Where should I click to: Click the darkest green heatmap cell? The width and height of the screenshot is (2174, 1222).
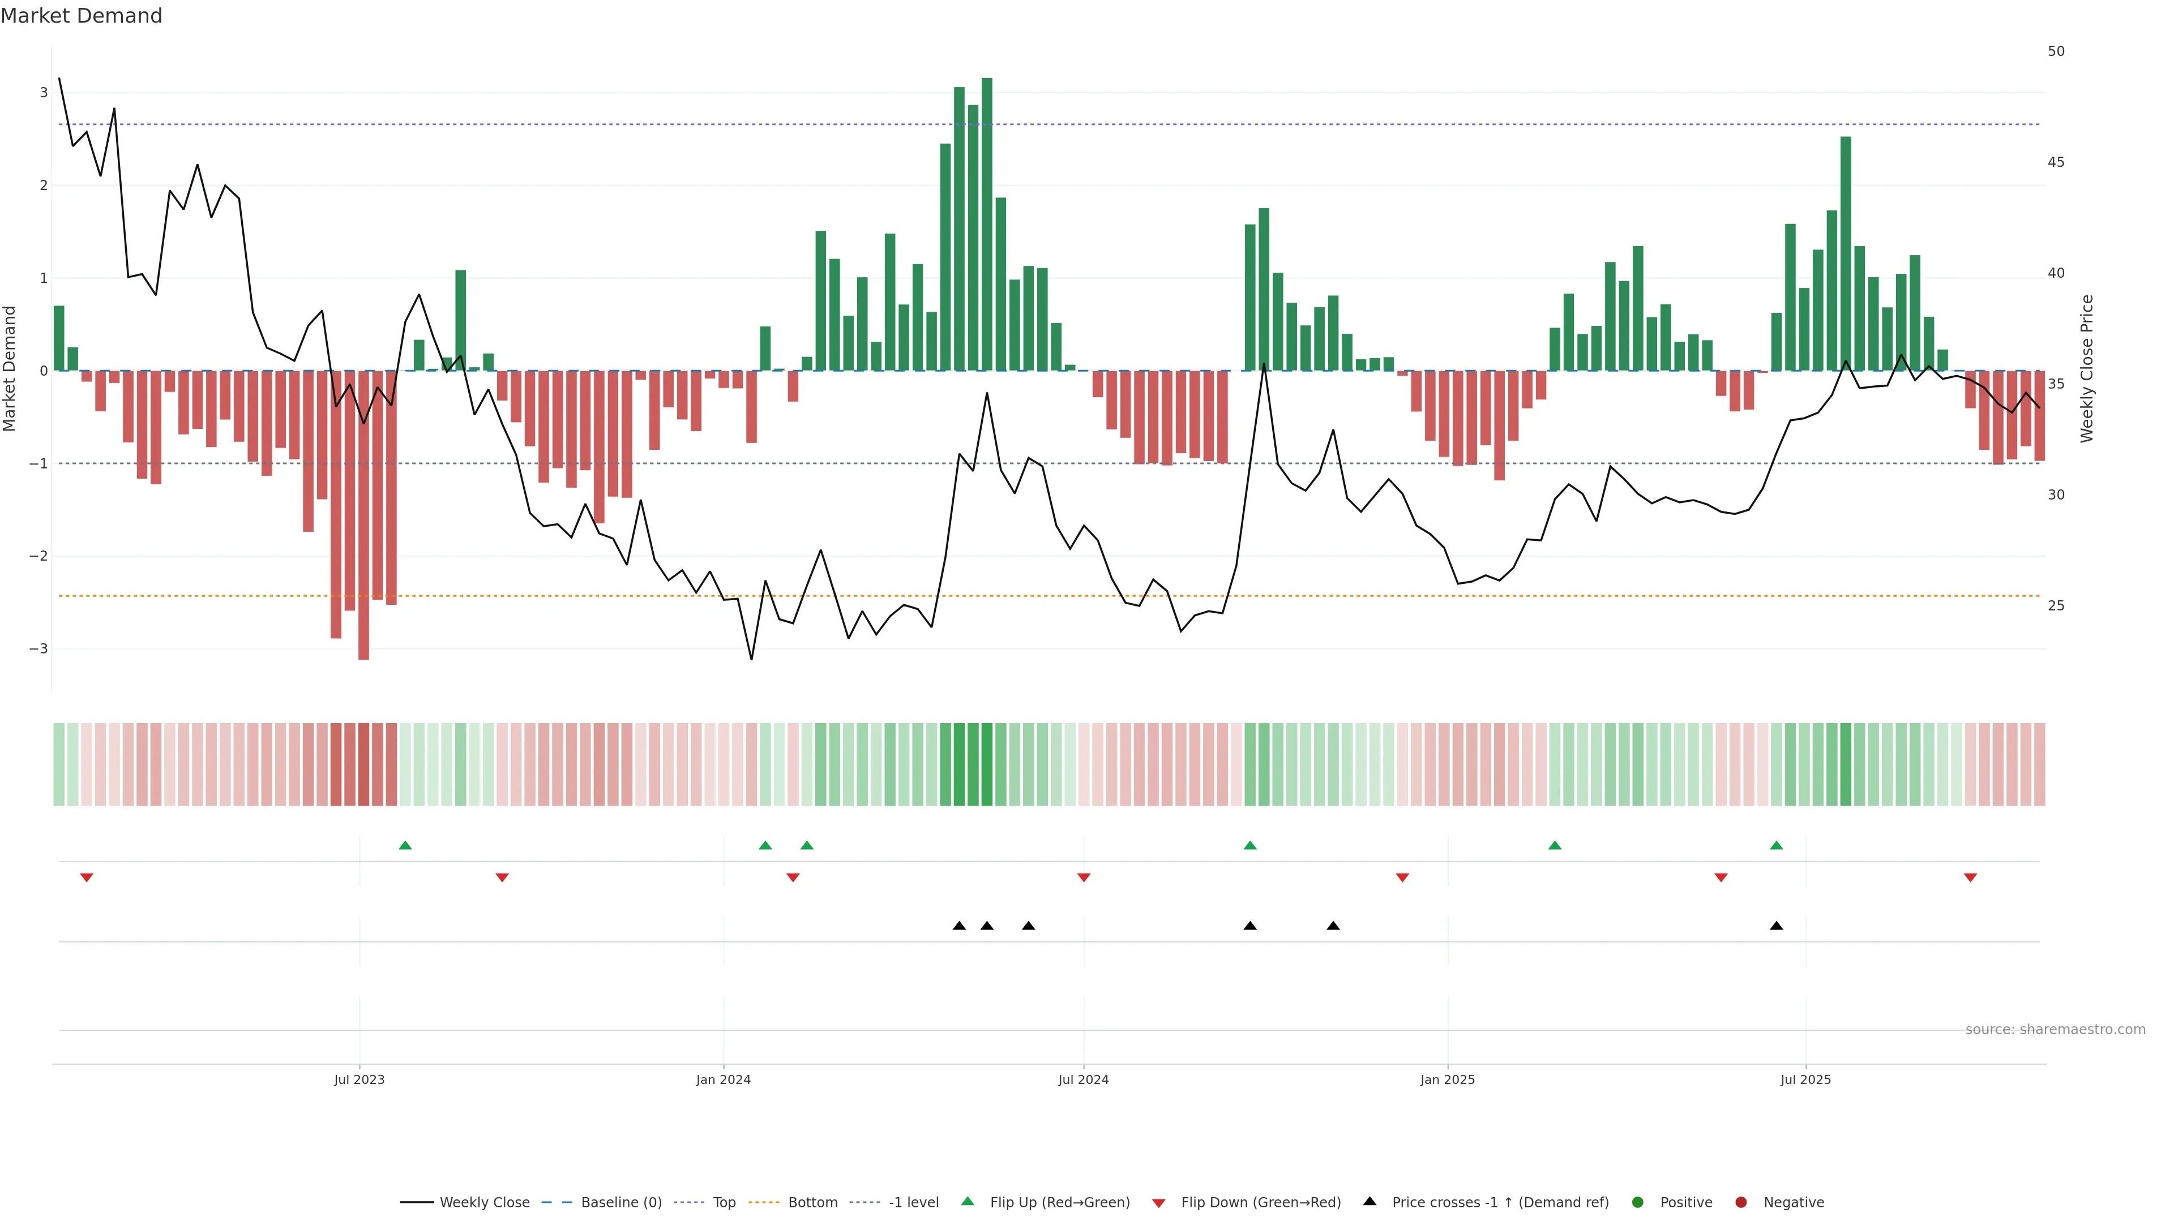(987, 764)
